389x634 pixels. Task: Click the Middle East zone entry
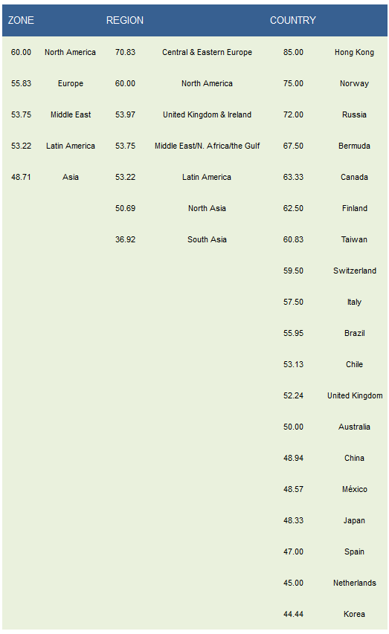point(71,114)
